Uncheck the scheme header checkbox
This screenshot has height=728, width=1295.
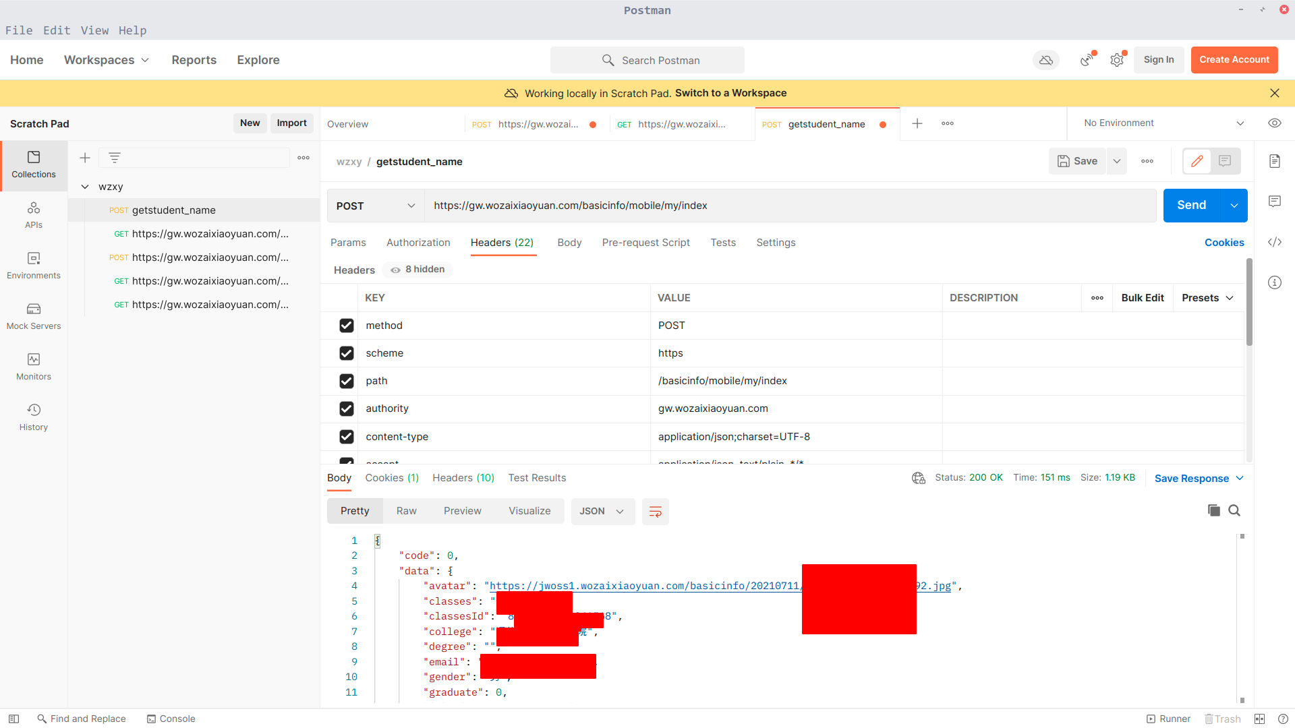(347, 353)
